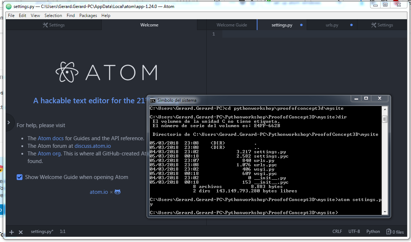This screenshot has width=411, height=242.
Task: Click __init__.py in the dir listing
Action: (x=270, y=178)
